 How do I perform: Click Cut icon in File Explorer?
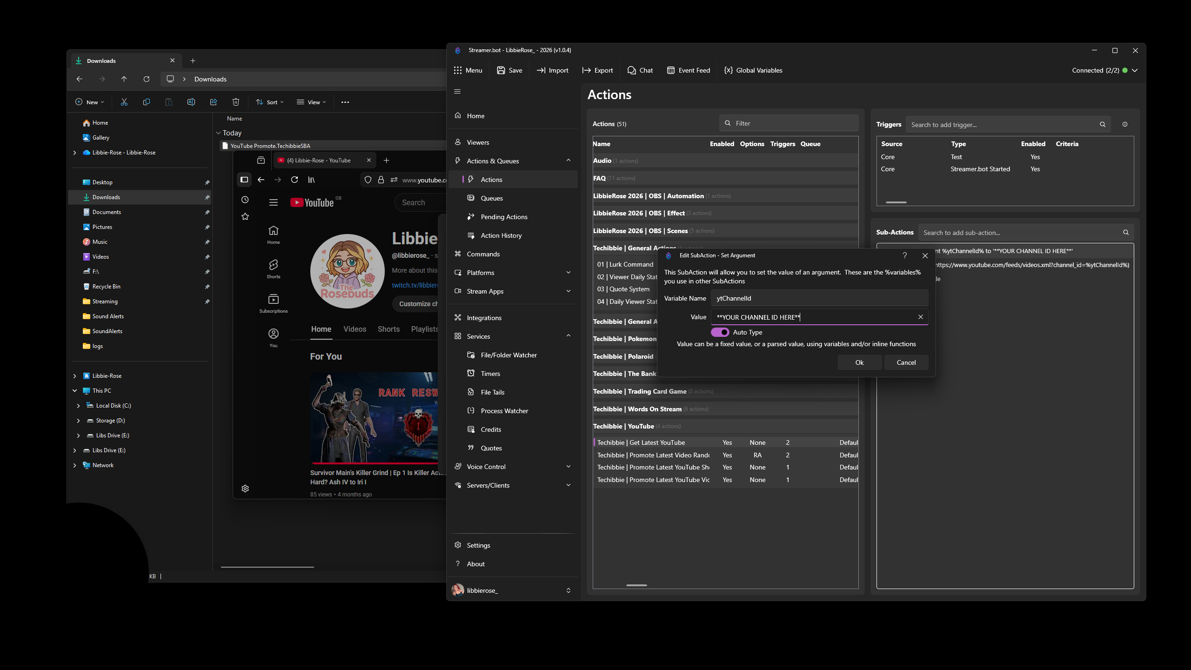tap(124, 102)
